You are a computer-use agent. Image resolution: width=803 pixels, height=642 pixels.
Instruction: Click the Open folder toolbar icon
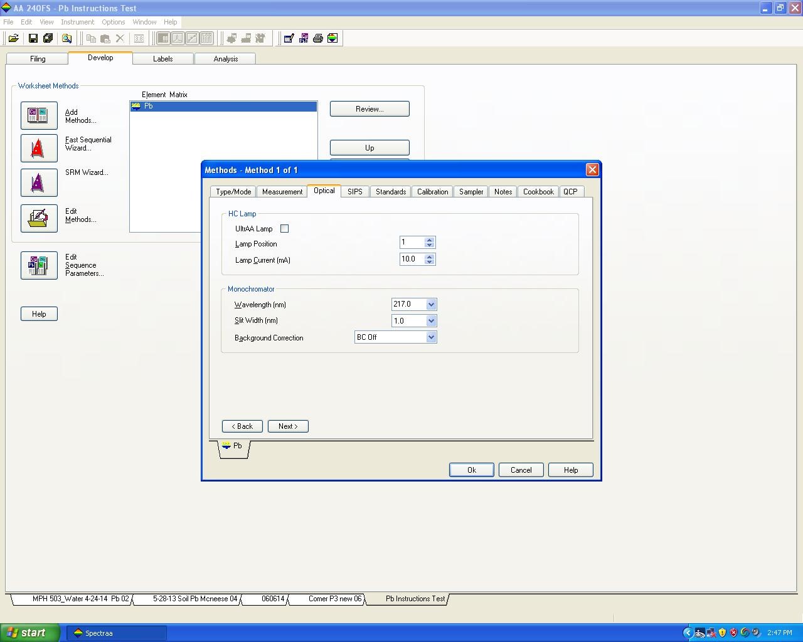click(13, 38)
